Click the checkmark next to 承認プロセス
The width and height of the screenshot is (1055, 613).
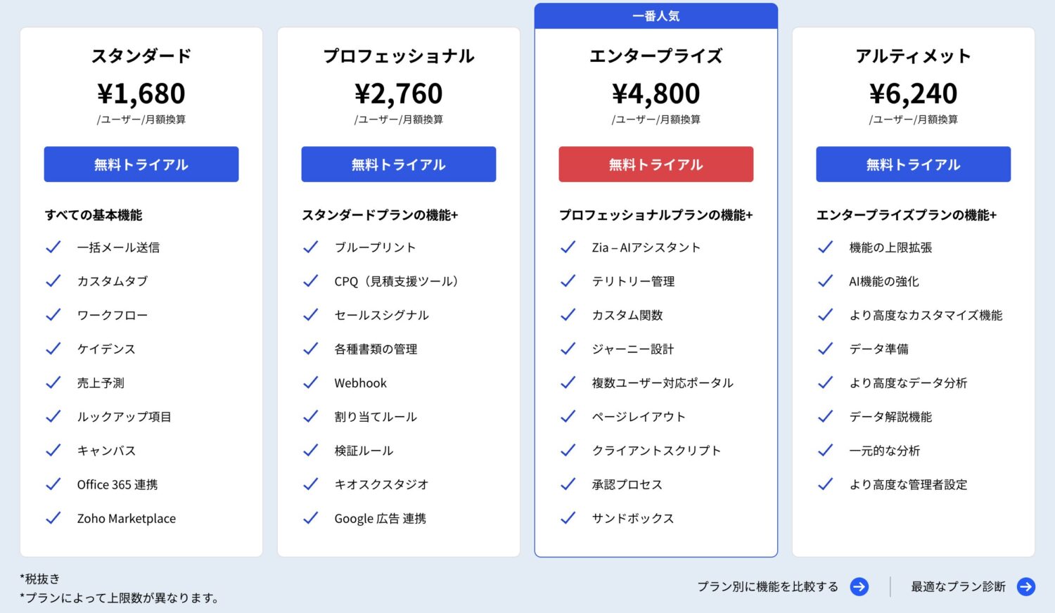pos(568,484)
